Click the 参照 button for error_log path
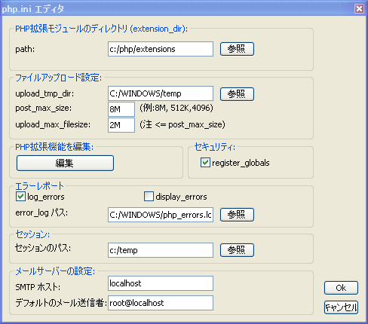This screenshot has width=368, height=324. coord(237,215)
